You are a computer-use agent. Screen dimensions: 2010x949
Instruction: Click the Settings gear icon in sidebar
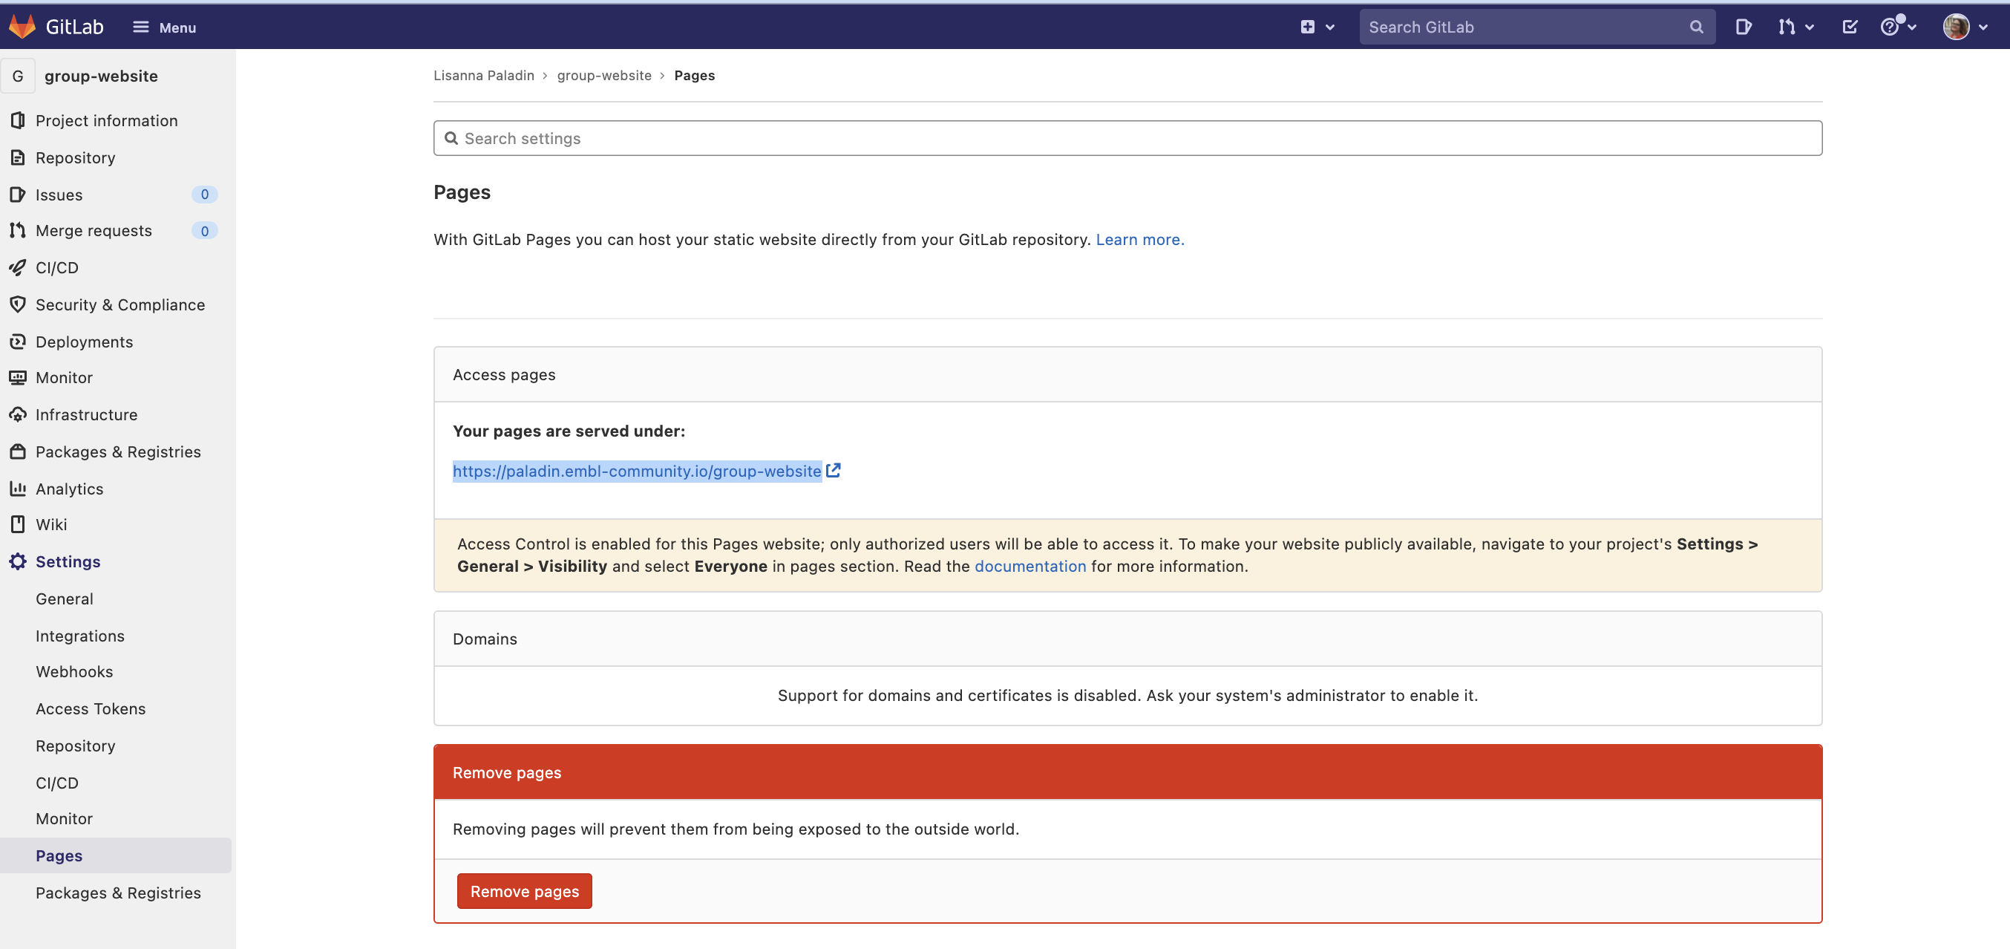pos(17,561)
